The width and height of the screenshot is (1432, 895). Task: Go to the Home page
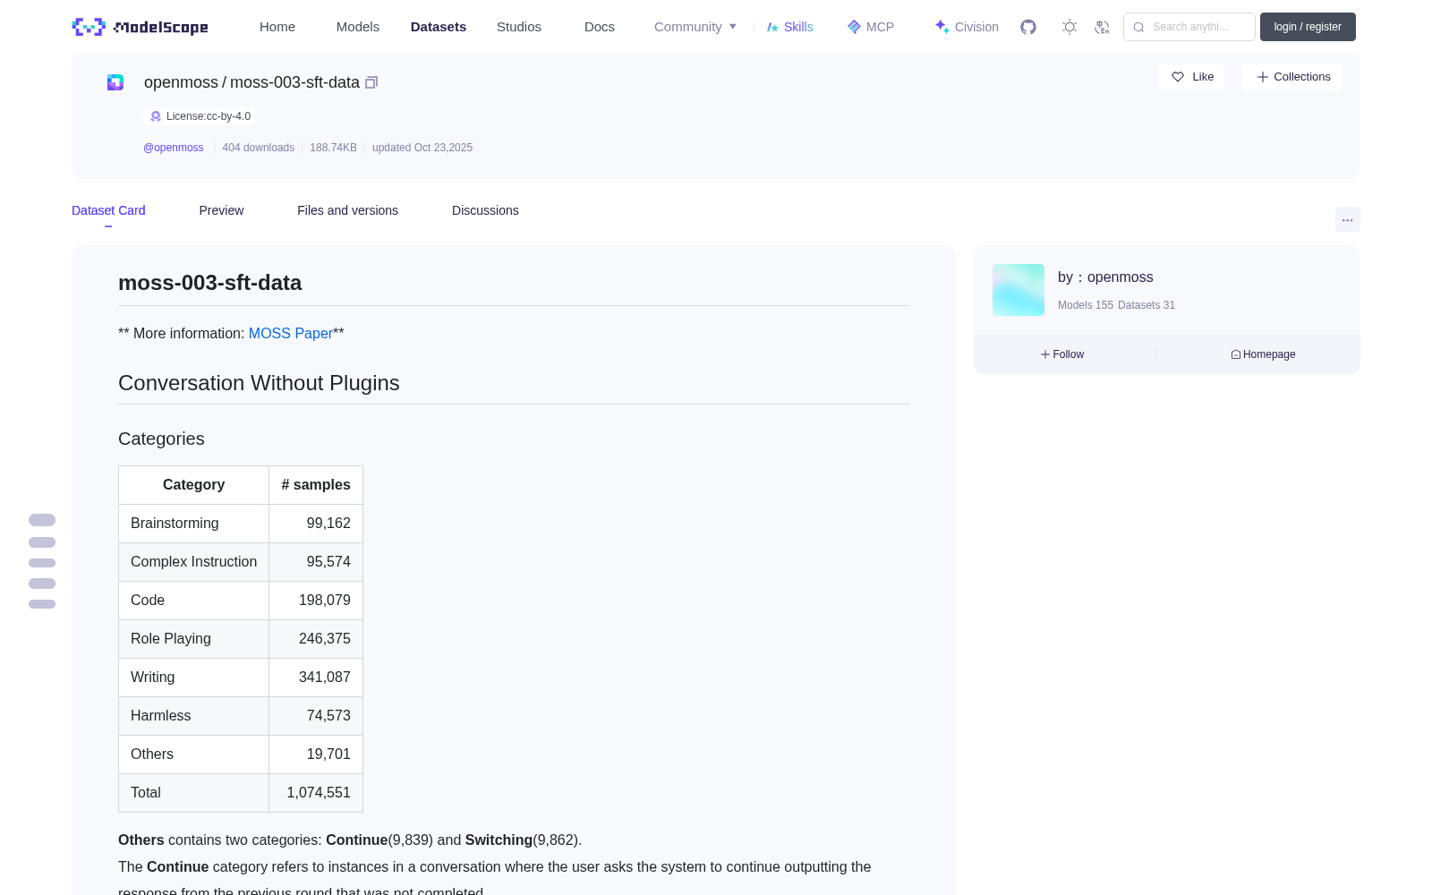(277, 27)
